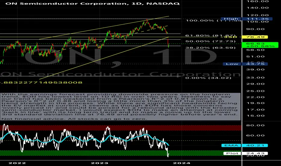Click the 17.00 price axis label

point(256,110)
